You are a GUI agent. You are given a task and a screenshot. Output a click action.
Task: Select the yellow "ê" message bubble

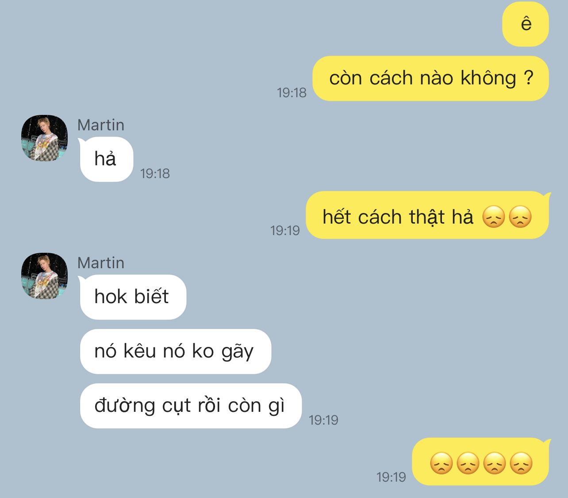point(526,24)
